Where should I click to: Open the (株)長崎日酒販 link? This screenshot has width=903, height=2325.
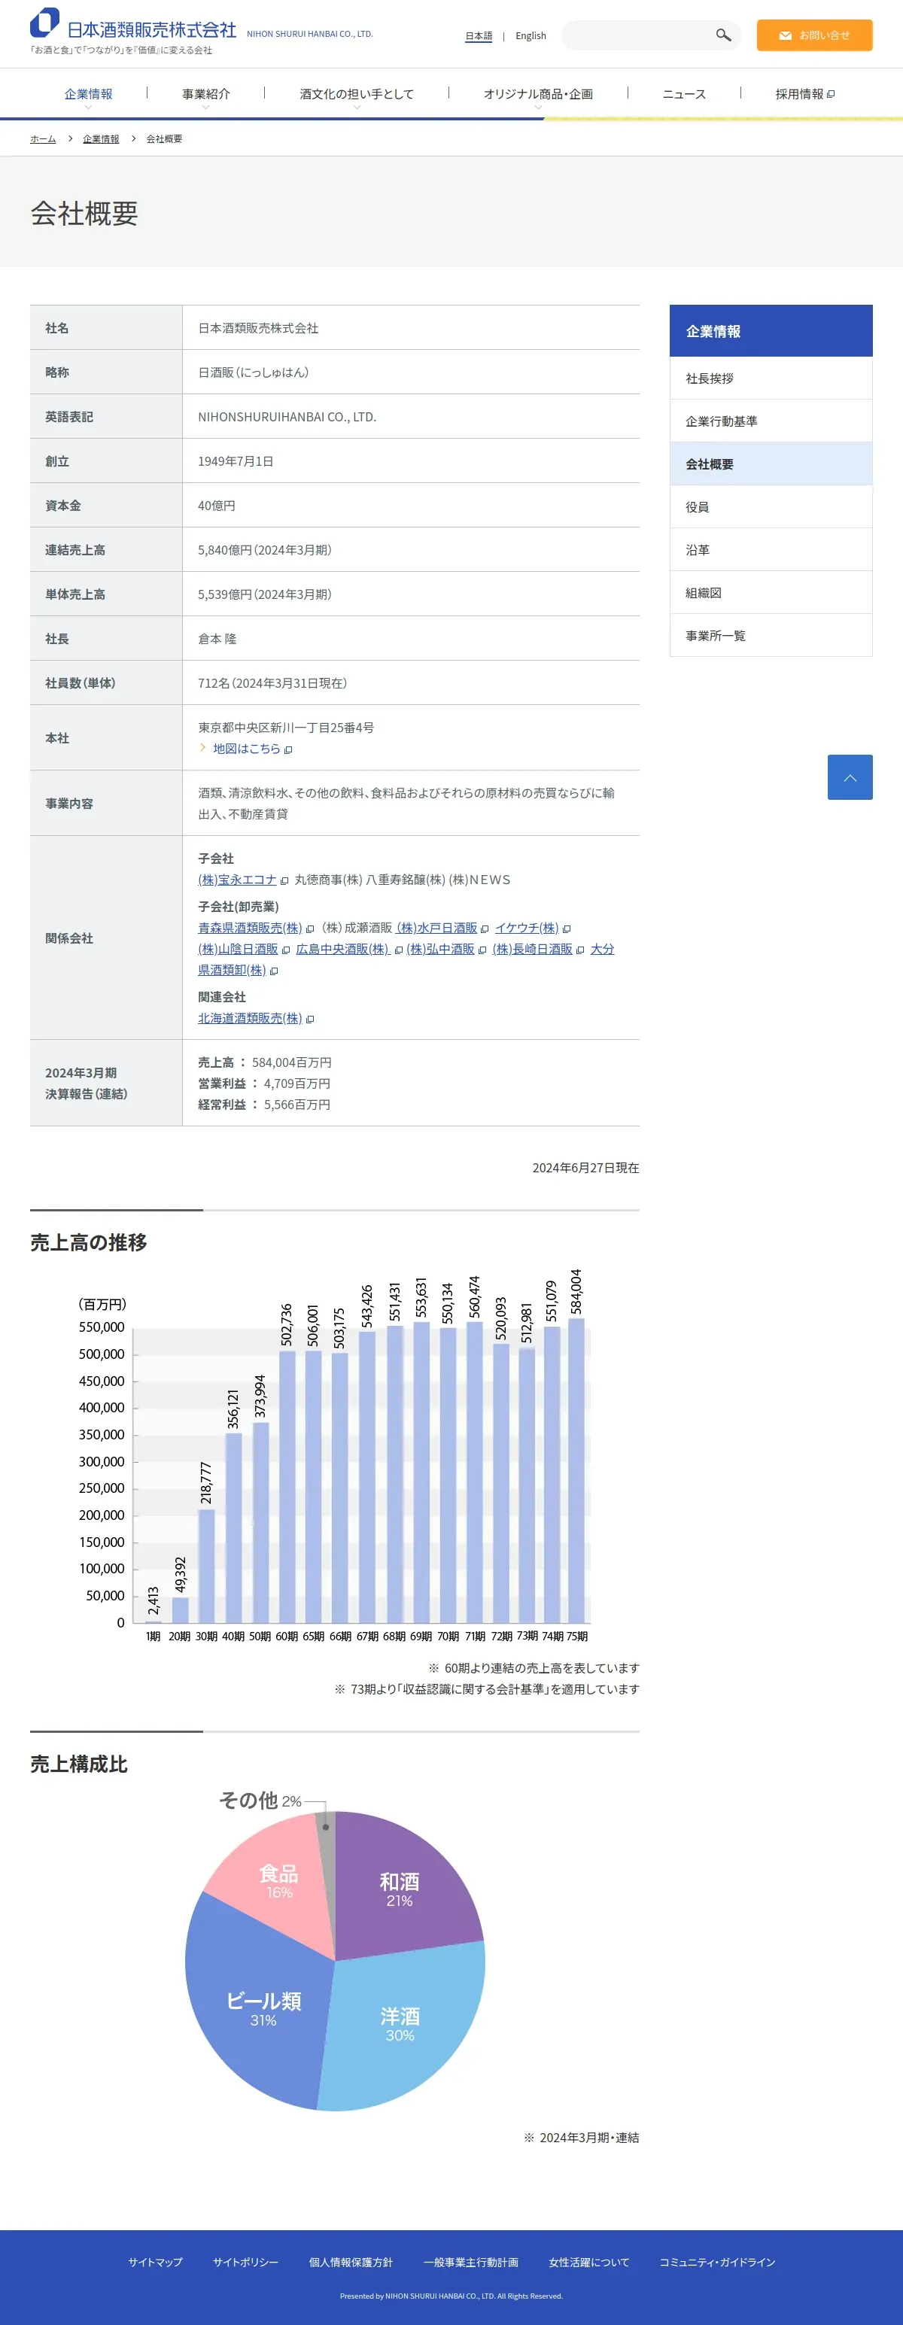point(533,949)
